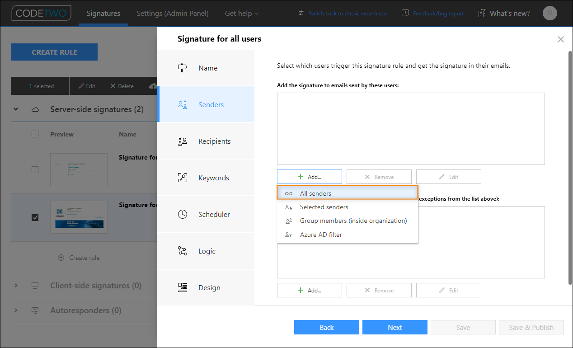Open the second signature preview thumbnail
This screenshot has height=348, width=573.
coord(79,217)
